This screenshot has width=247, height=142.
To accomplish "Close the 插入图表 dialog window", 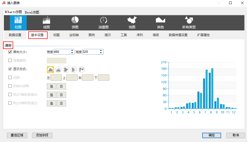I will [242, 3].
